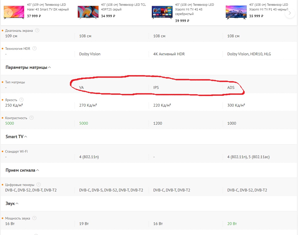Collapse the Параметры матрицы section

(x=28, y=67)
